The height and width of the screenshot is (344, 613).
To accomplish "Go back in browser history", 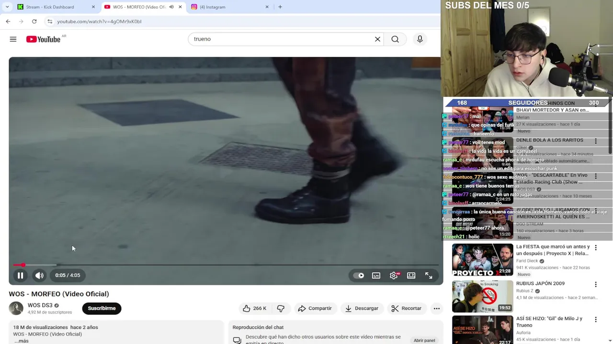I will point(8,21).
